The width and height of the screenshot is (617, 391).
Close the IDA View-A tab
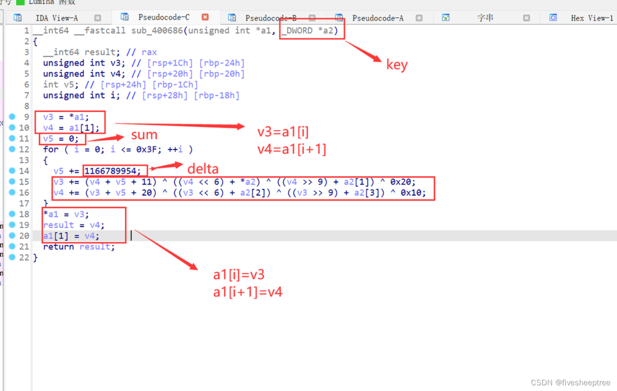[97, 17]
